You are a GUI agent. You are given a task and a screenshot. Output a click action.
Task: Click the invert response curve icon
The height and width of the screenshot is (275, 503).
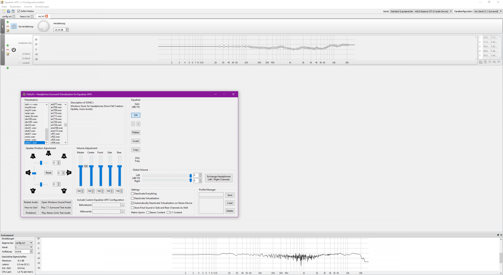coord(490,62)
